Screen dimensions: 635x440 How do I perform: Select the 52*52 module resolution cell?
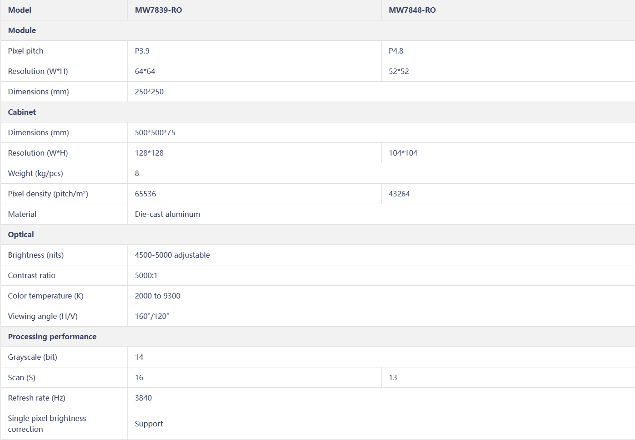[x=399, y=71]
